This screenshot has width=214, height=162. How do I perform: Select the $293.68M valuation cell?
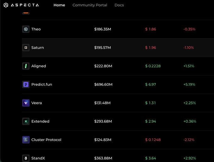(x=103, y=121)
